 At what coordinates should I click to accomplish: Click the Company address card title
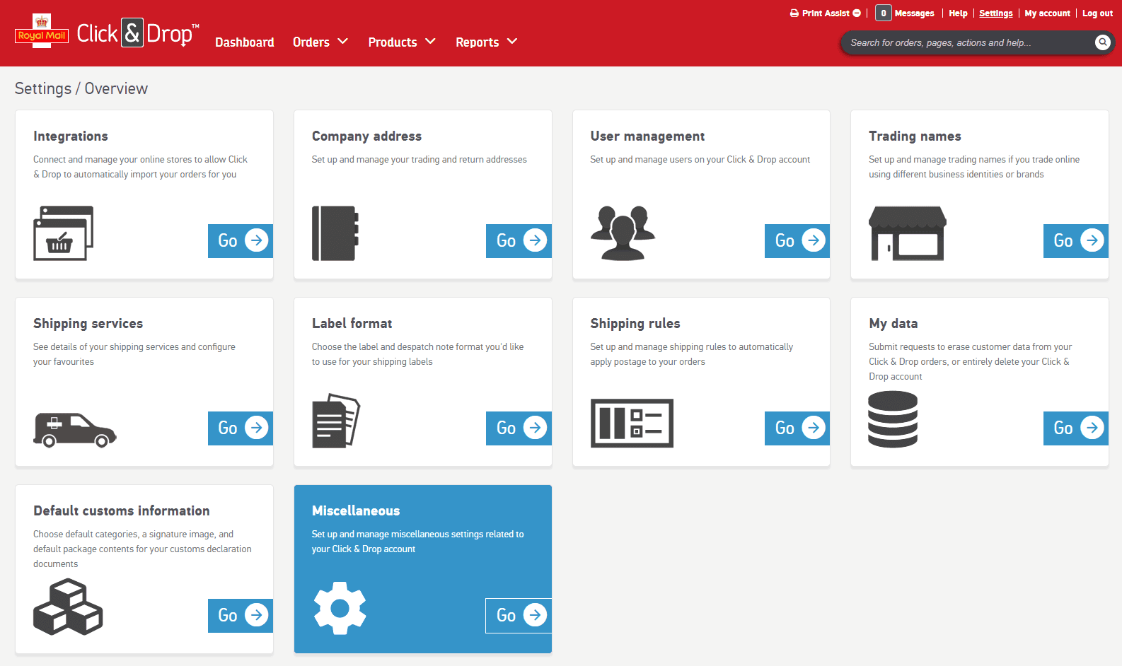pyautogui.click(x=366, y=136)
